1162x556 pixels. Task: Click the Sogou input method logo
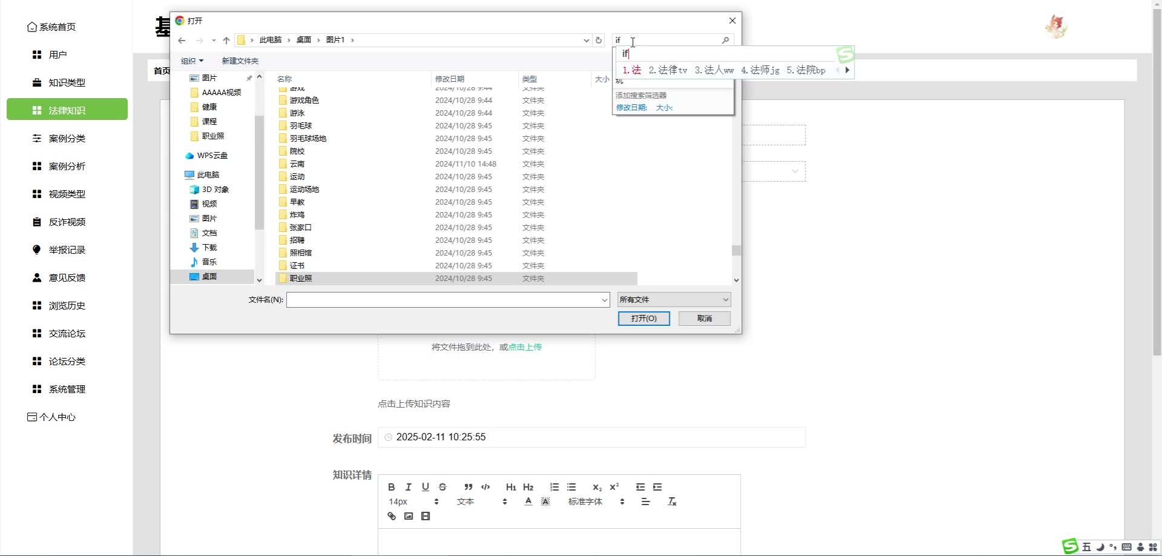1070,546
